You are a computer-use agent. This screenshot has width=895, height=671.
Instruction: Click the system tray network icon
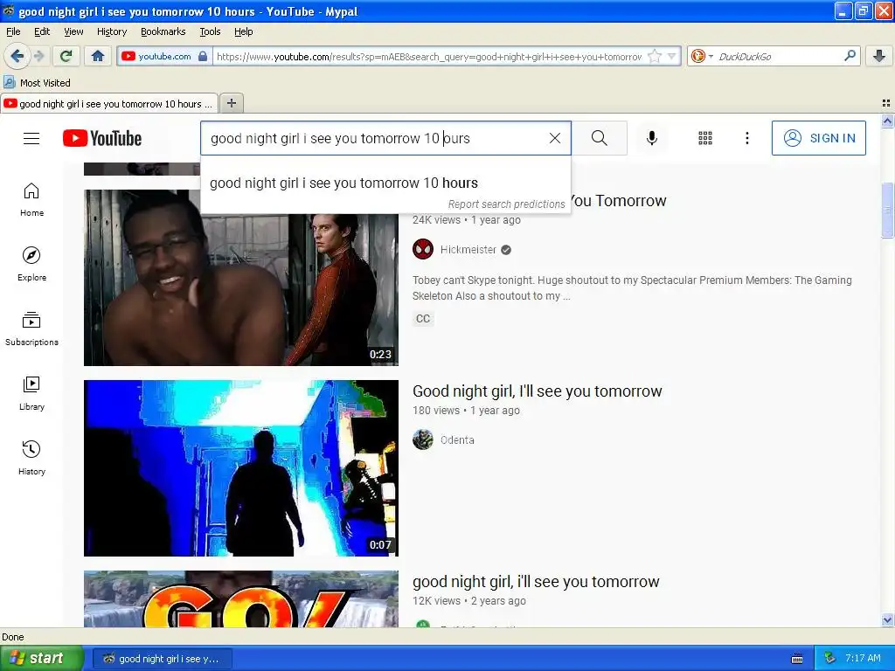tap(830, 658)
